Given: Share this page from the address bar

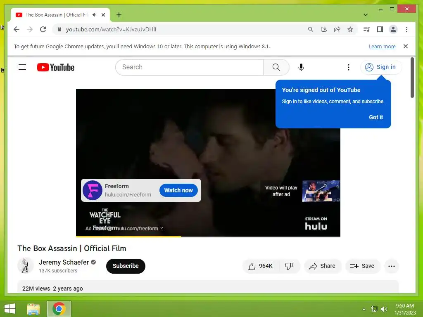Looking at the screenshot, I should pos(337,29).
